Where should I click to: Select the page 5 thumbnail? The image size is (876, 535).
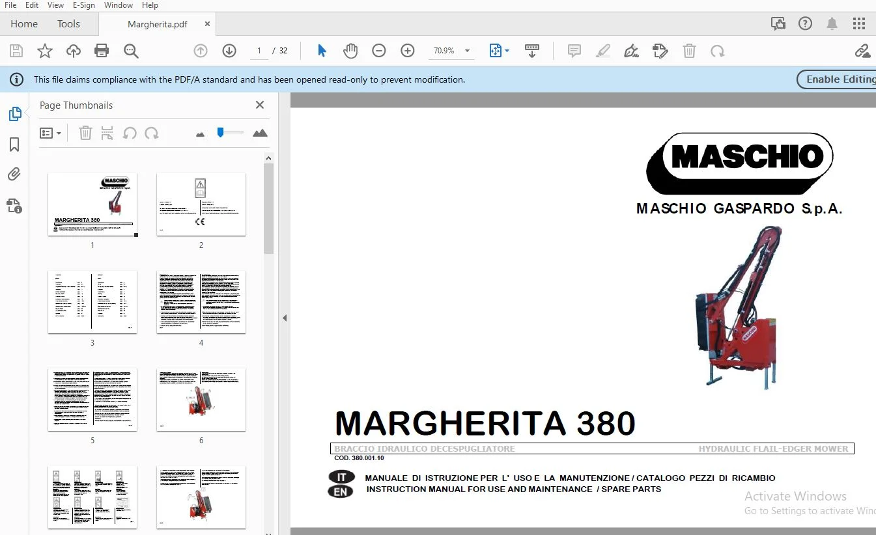pos(92,400)
